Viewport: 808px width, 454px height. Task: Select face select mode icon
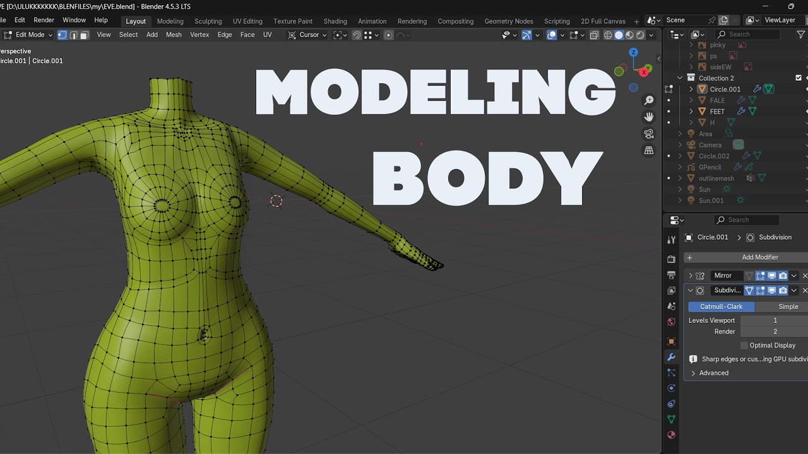[84, 35]
